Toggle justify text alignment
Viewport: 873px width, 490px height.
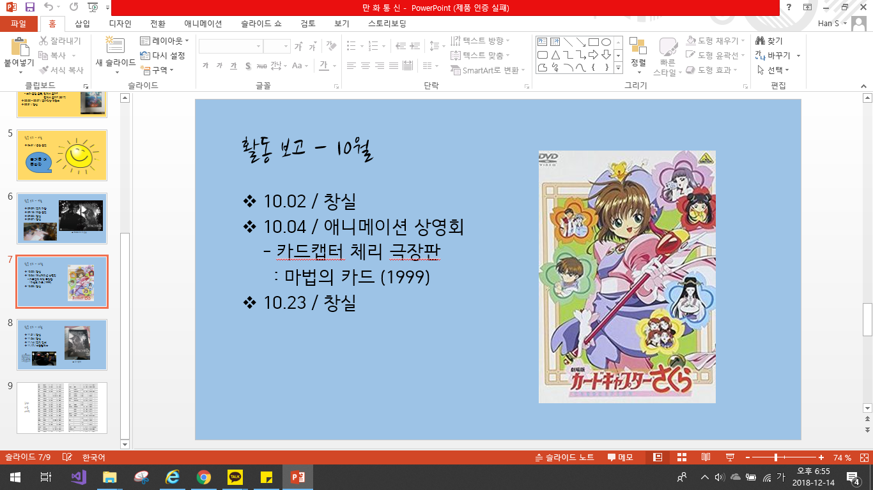tap(393, 66)
